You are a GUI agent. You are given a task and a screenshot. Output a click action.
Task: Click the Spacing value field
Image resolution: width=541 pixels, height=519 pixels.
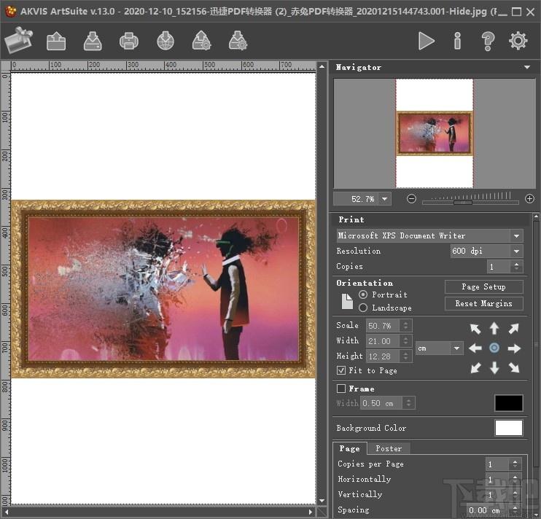click(488, 510)
